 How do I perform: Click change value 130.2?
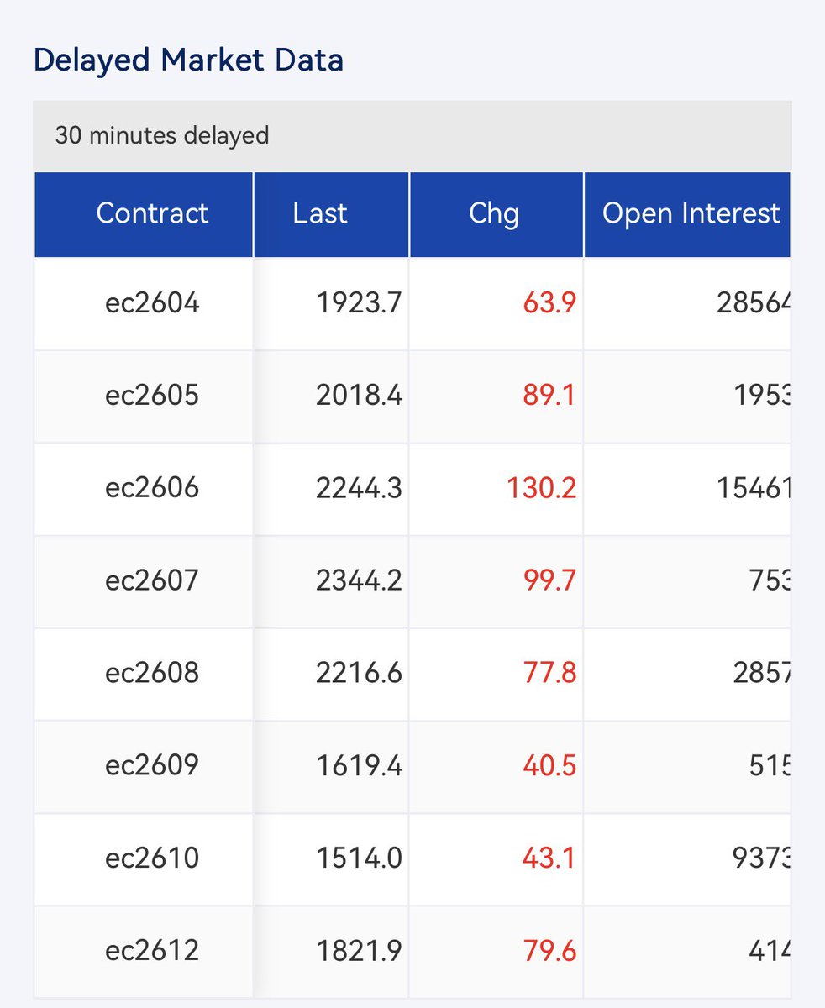542,488
